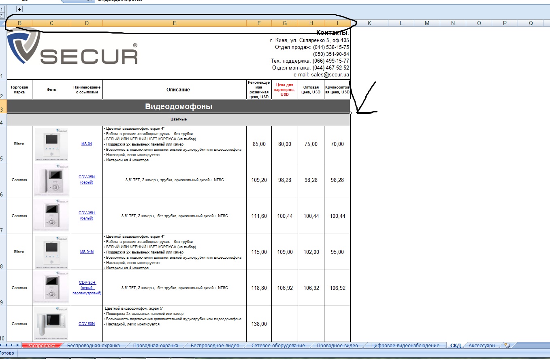Viewport: 550px width, 359px height.
Task: Select column N header
Action: 453,23
